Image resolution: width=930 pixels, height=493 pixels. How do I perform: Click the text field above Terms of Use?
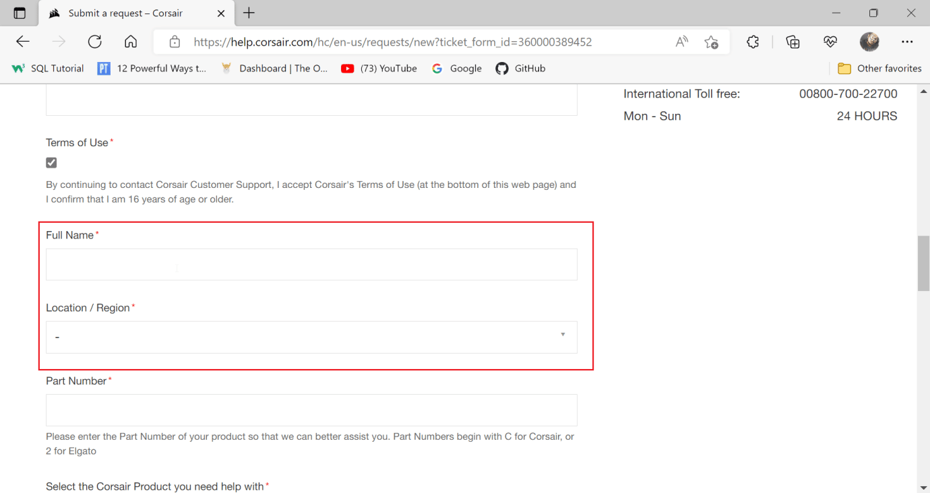tap(311, 100)
